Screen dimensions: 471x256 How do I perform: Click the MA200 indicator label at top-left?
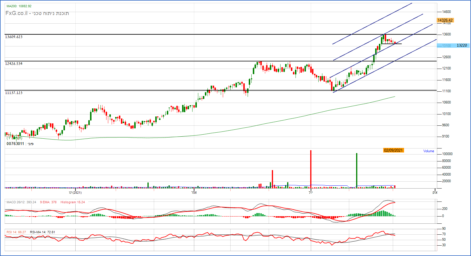click(x=19, y=6)
